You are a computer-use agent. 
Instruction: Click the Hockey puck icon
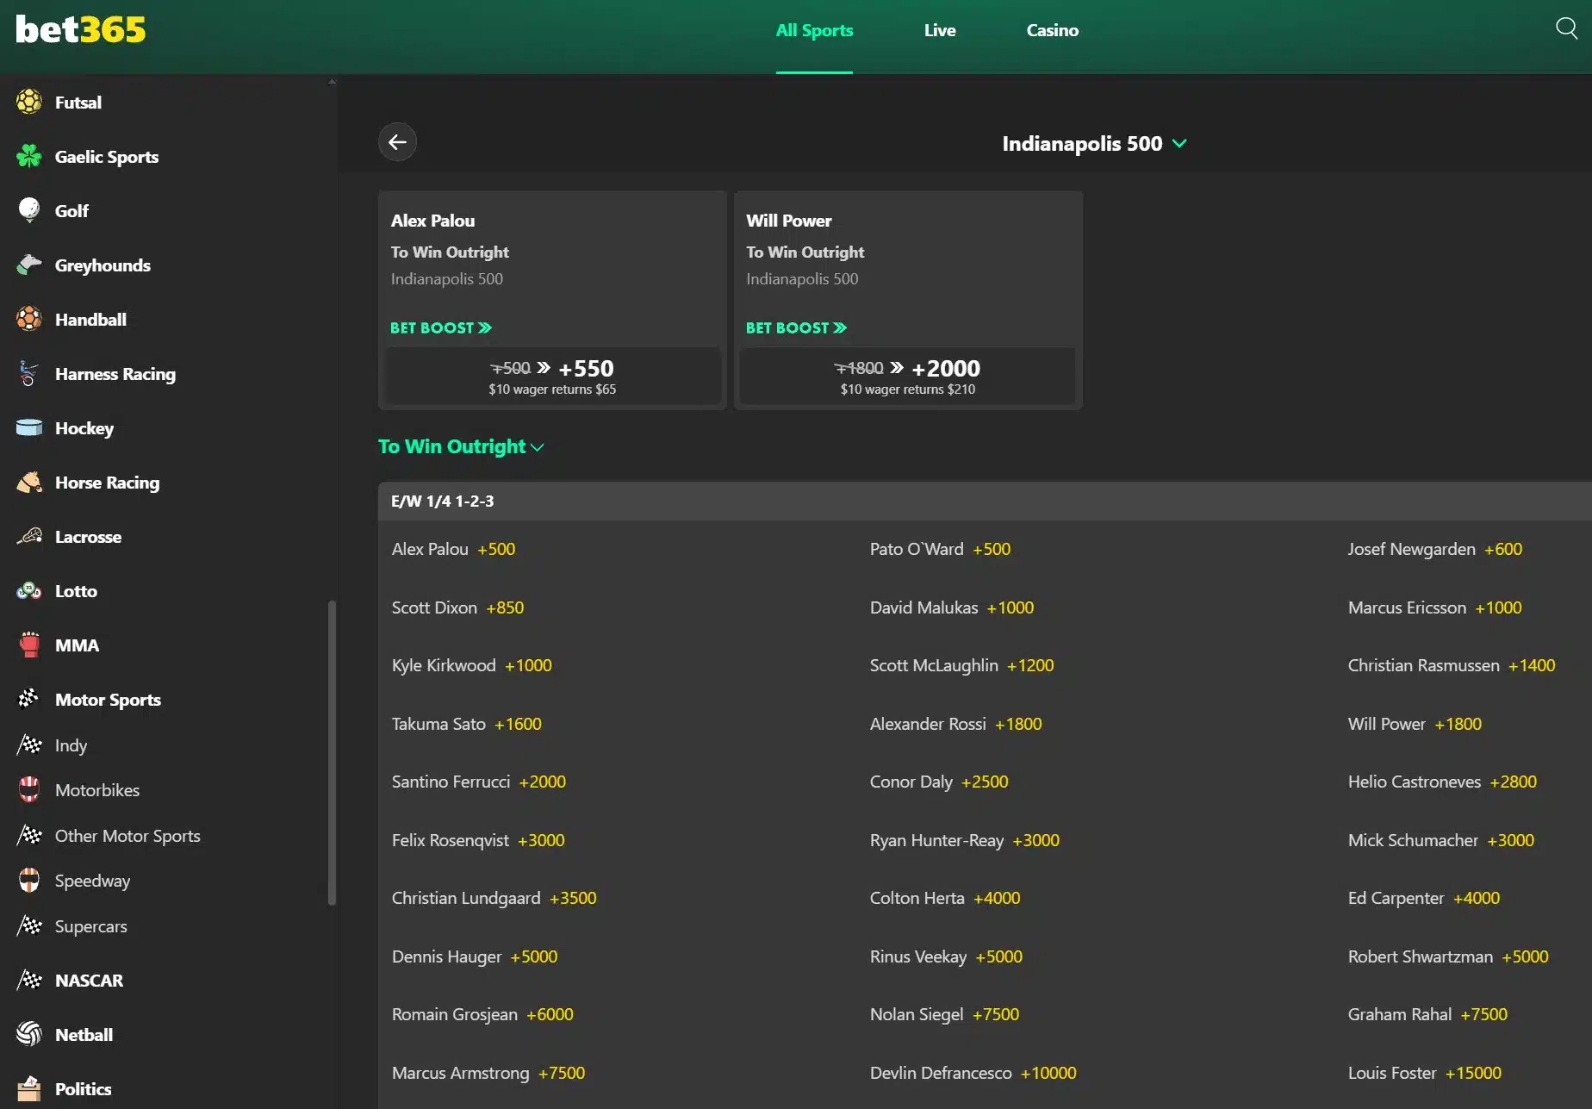pyautogui.click(x=29, y=427)
